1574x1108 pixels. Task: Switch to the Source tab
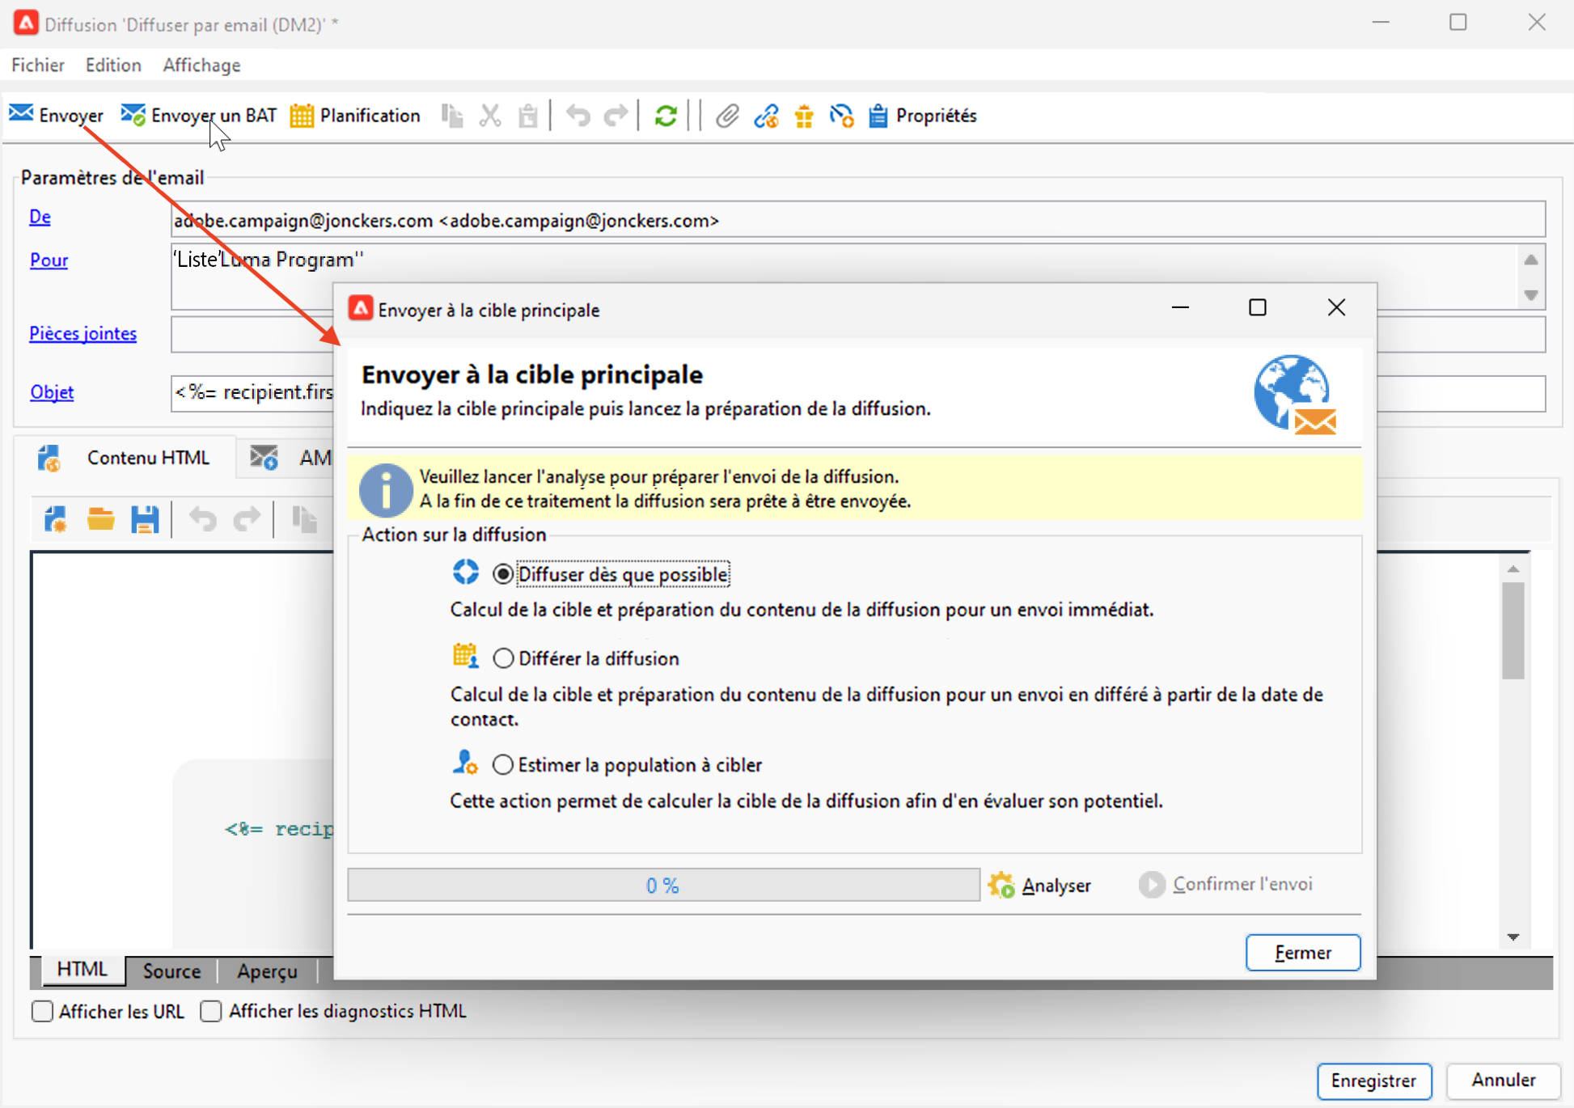point(171,971)
